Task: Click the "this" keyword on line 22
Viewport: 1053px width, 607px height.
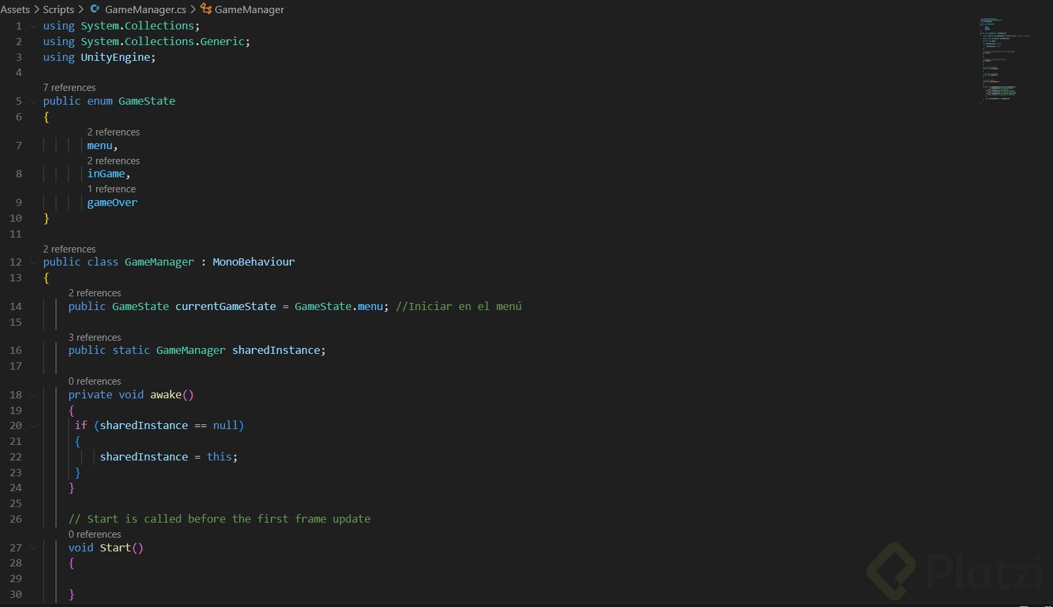Action: [x=219, y=457]
